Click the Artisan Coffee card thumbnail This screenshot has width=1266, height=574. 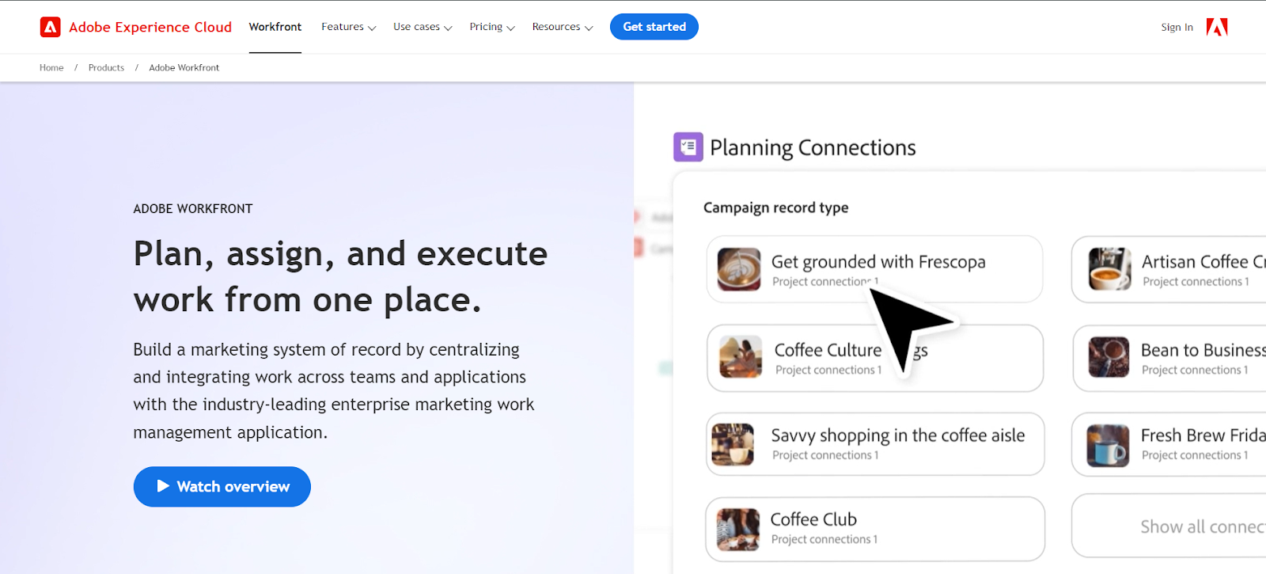[x=1109, y=269]
